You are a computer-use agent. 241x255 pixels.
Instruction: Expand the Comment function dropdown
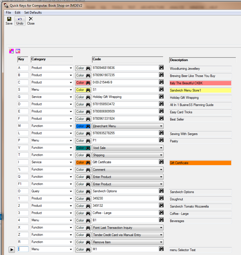pos(161,170)
